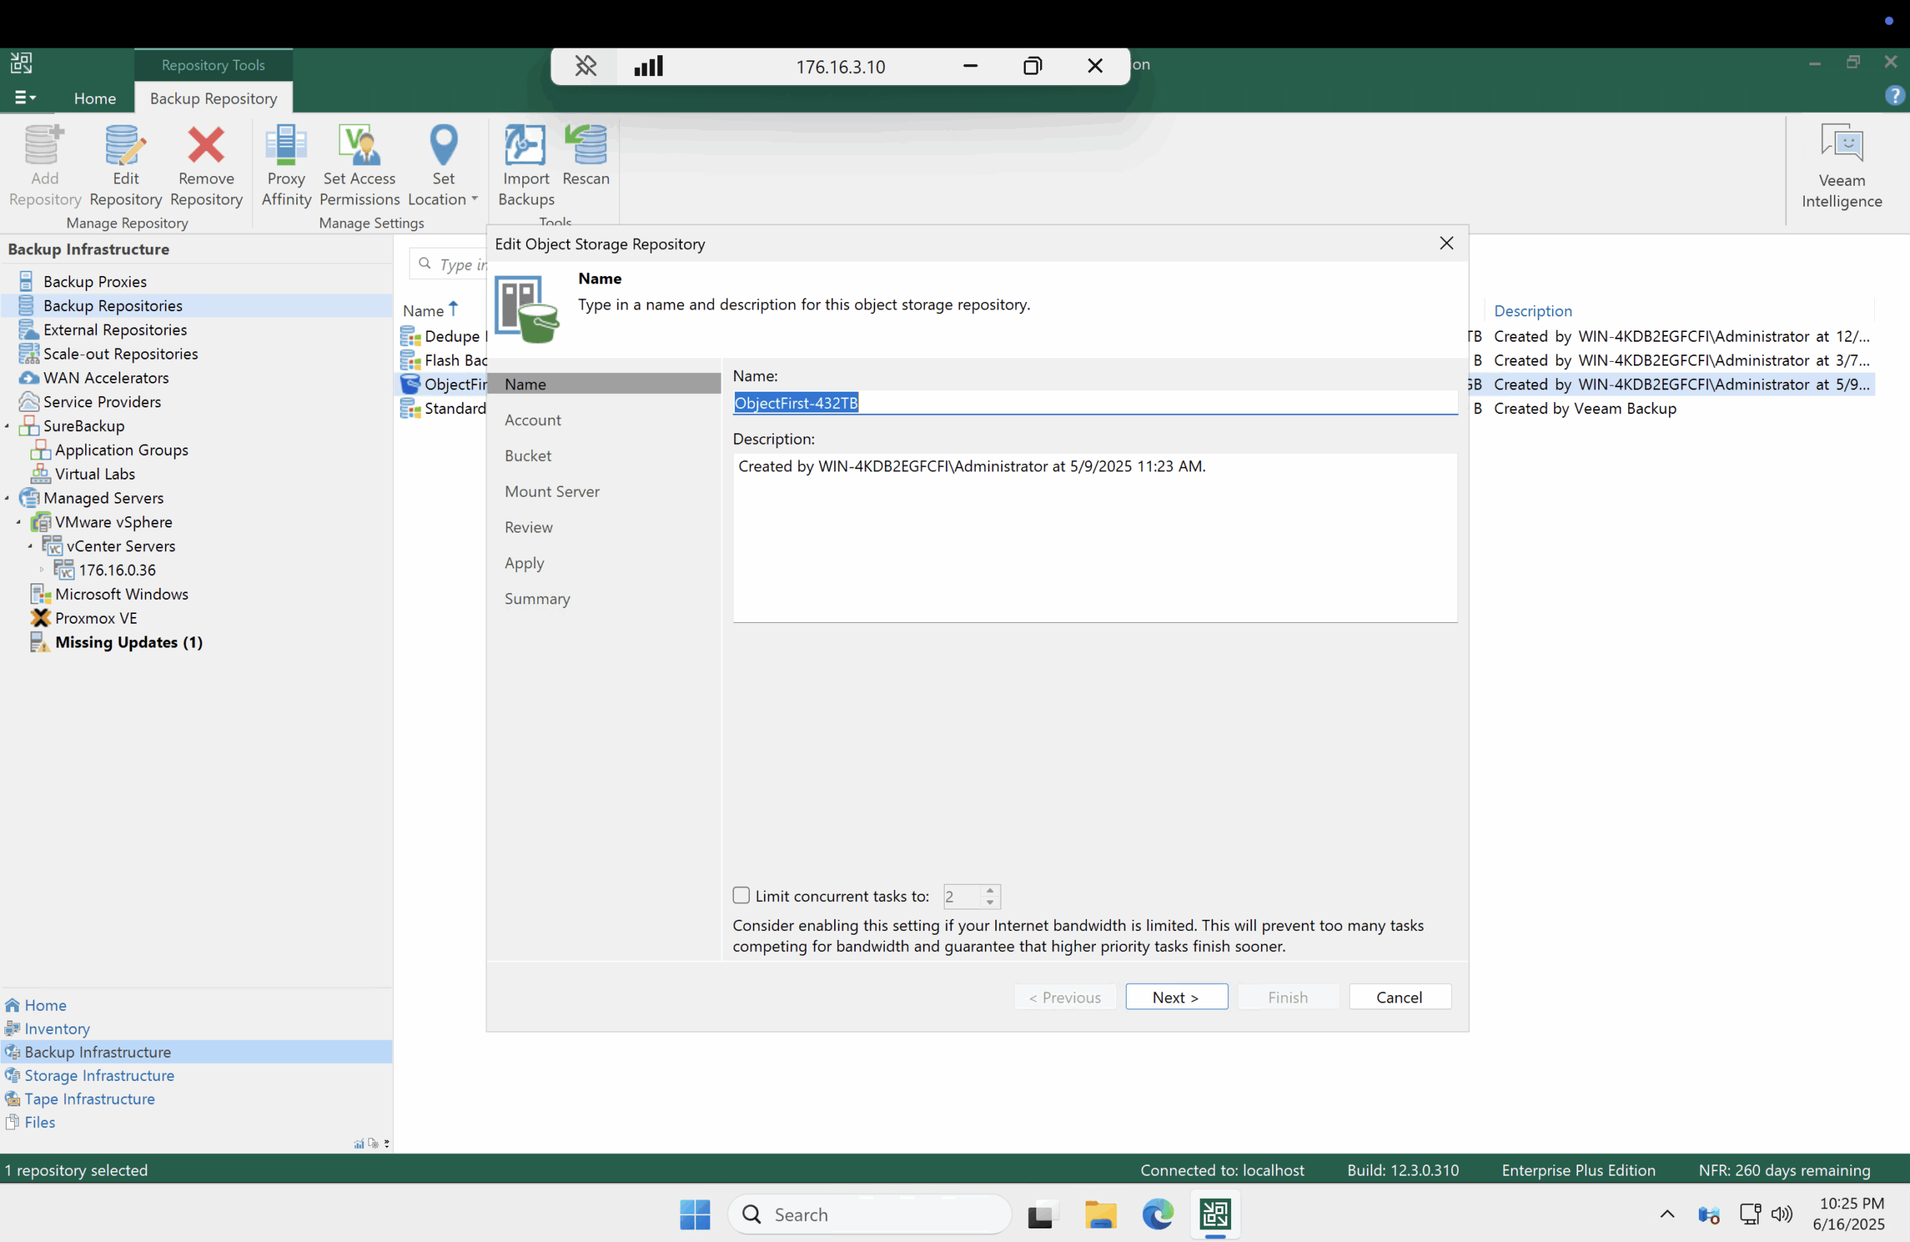
Task: Switch to the Home ribbon tab
Action: (x=95, y=98)
